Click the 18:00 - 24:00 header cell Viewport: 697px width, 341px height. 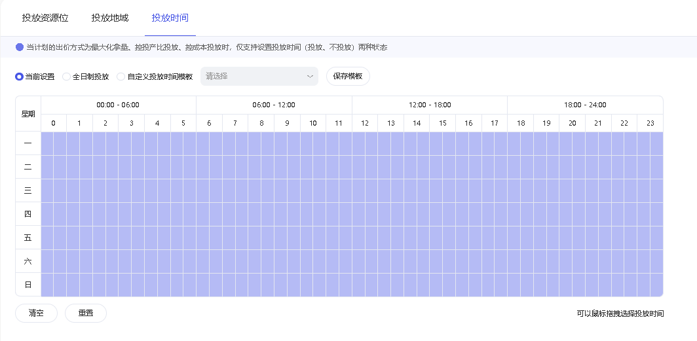[x=585, y=105]
